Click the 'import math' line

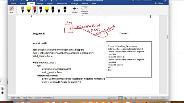pyautogui.click(x=40, y=43)
